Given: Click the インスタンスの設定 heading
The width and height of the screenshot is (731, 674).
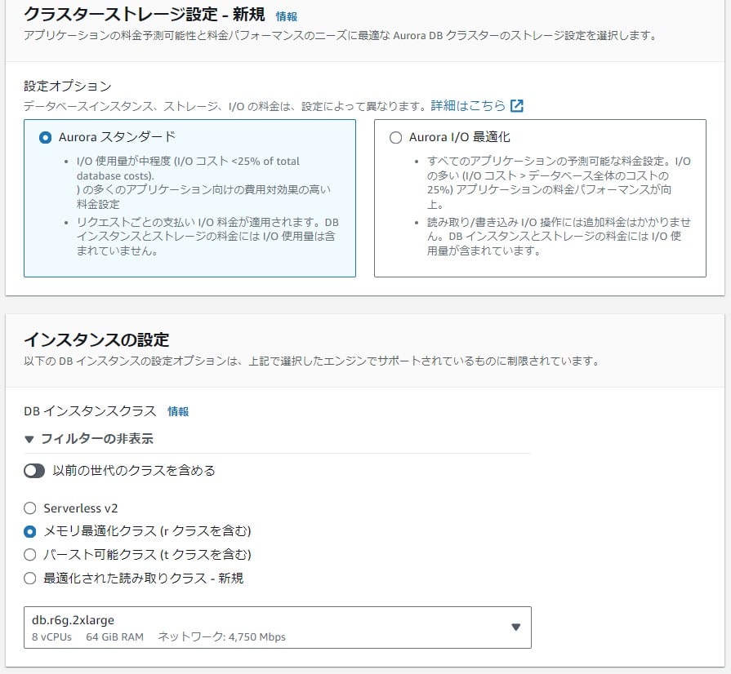Looking at the screenshot, I should click(x=96, y=339).
